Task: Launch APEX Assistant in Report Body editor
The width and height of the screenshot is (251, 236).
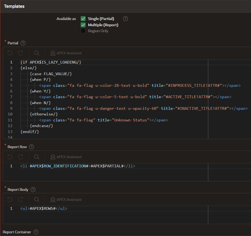Action: pyautogui.click(x=66, y=200)
